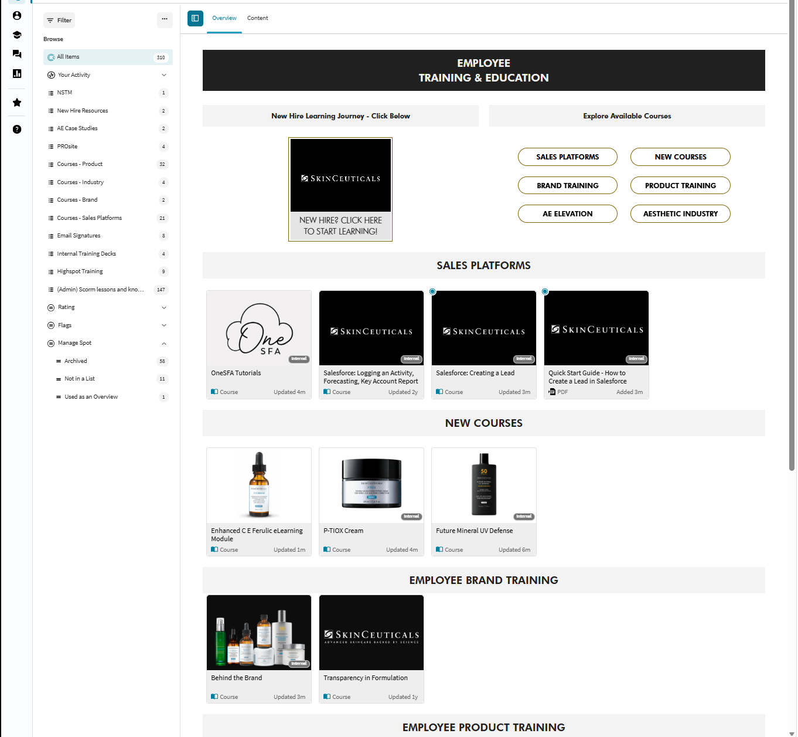The image size is (798, 737).
Task: Collapse the Manage Spot section
Action: [x=108, y=343]
